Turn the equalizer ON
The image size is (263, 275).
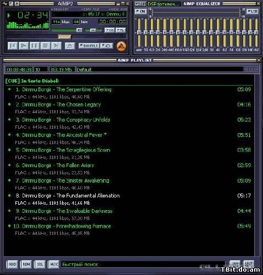point(140,12)
